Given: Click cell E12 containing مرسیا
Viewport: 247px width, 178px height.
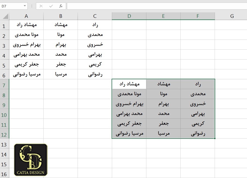Looking at the screenshot, I should pyautogui.click(x=163, y=134).
